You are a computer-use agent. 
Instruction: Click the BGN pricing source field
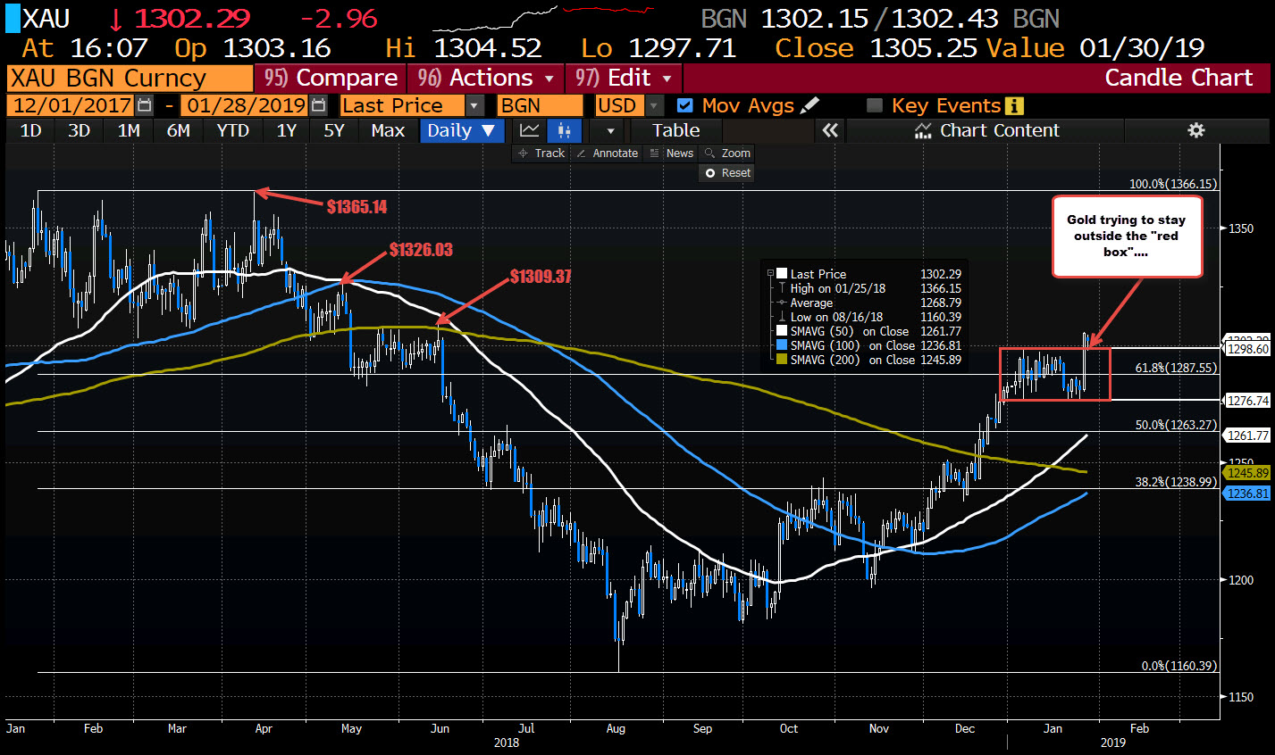(541, 105)
